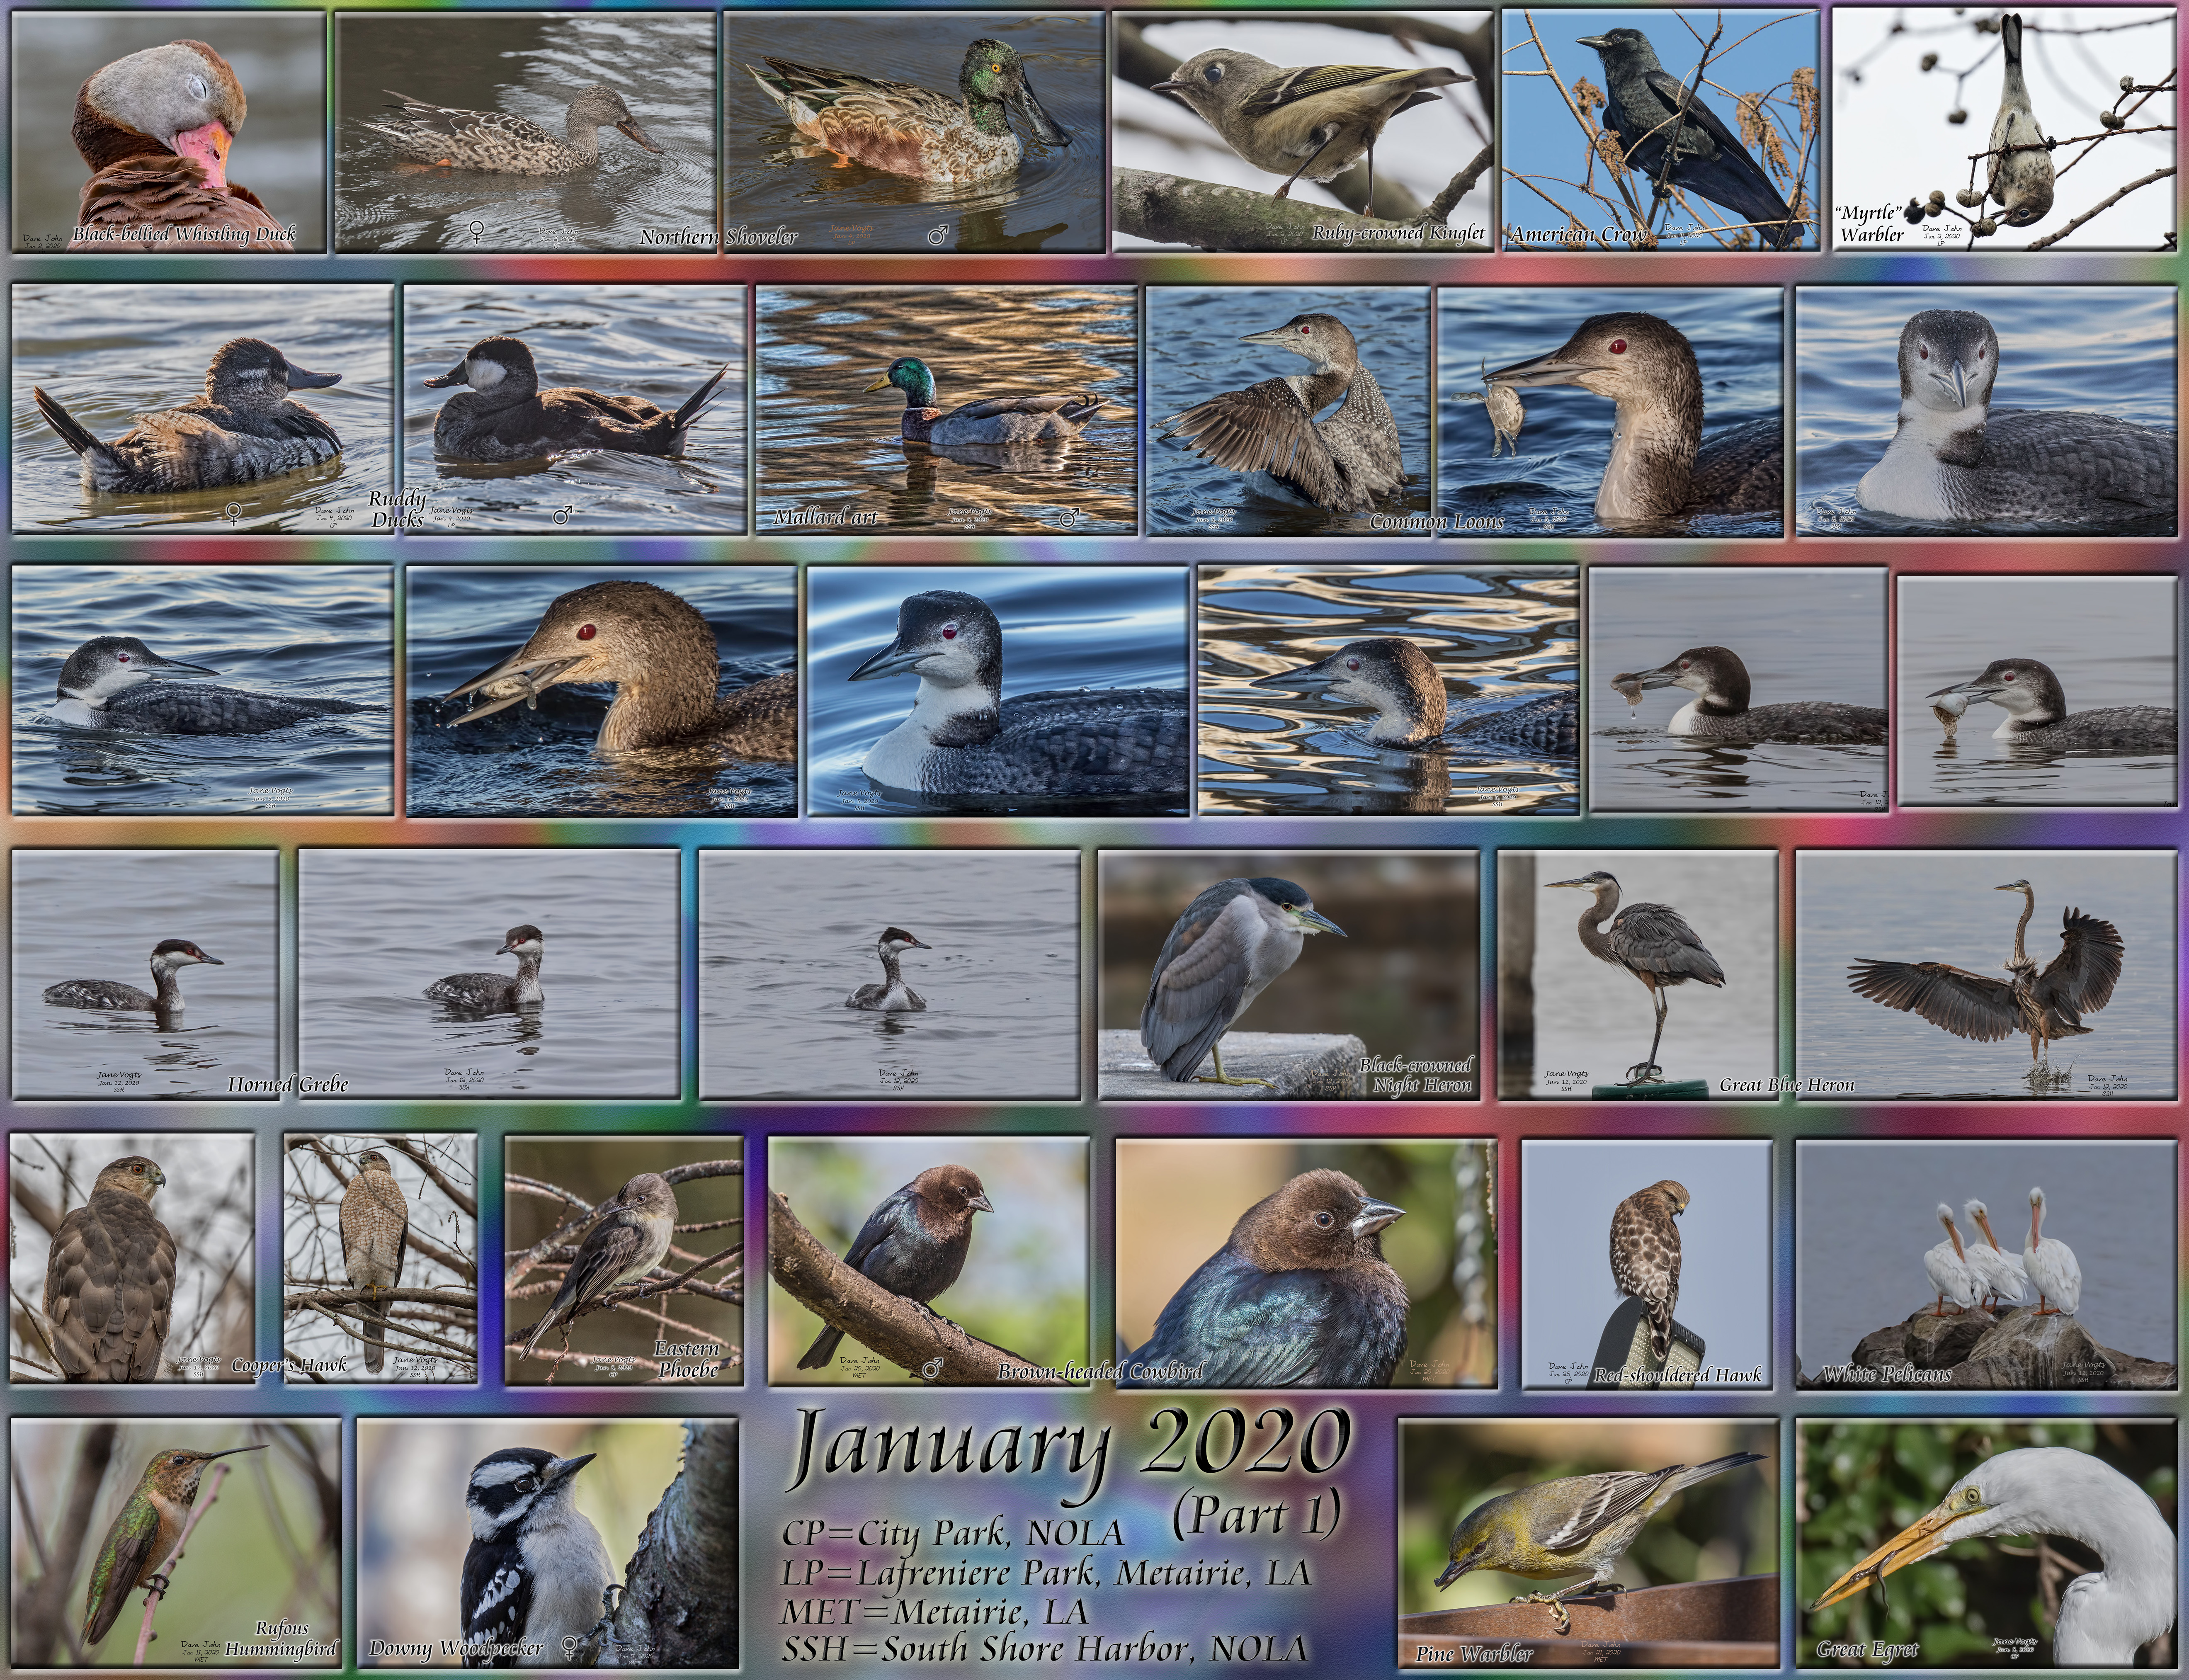Click the Horned Grebe caption label
The height and width of the screenshot is (1680, 2189).
pyautogui.click(x=288, y=1085)
